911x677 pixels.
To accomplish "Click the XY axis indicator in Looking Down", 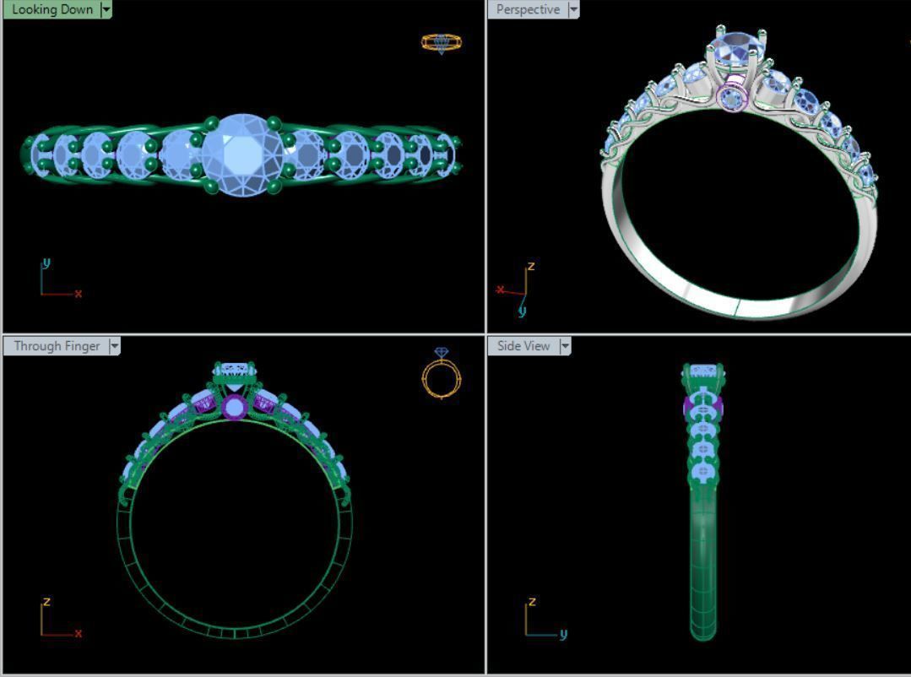I will pos(61,279).
